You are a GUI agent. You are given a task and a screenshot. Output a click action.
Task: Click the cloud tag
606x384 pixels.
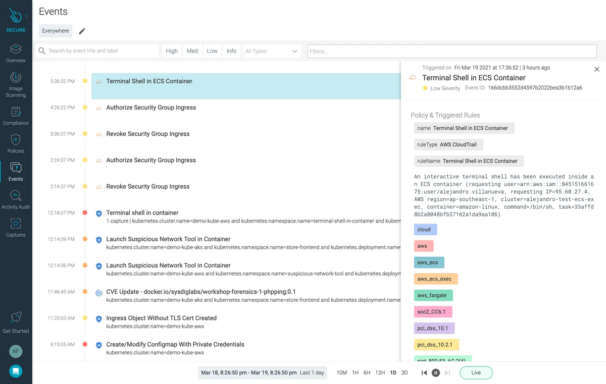[x=425, y=230]
